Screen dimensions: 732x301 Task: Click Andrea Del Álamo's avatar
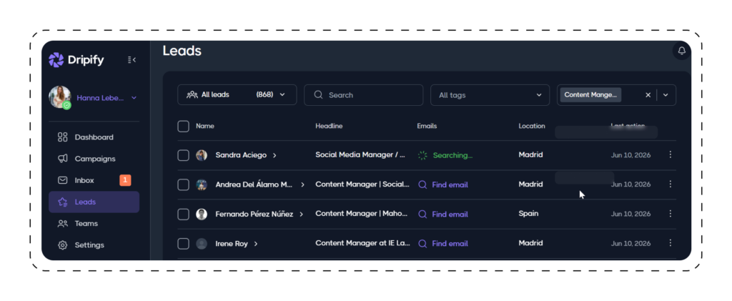click(x=201, y=184)
